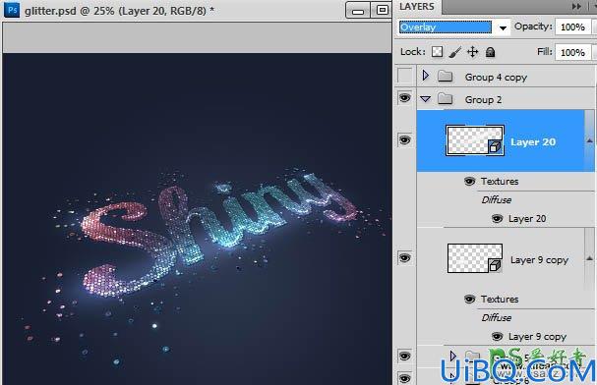
Task: Collapse Layer 9 copy effects arrow
Action: point(589,258)
